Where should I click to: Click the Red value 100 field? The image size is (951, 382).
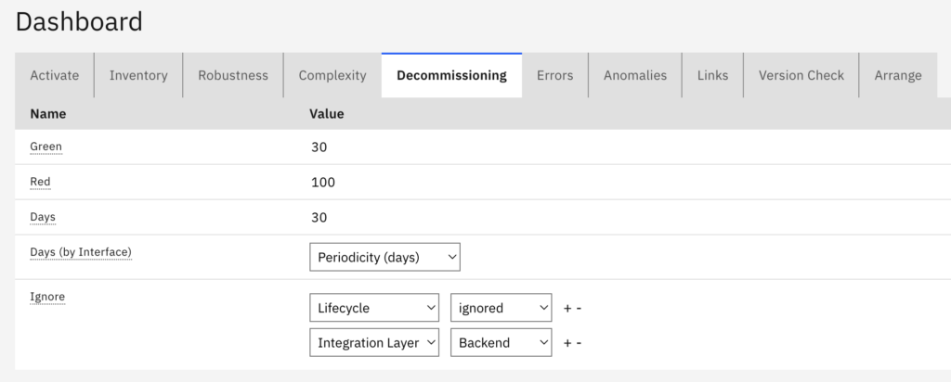(x=323, y=183)
